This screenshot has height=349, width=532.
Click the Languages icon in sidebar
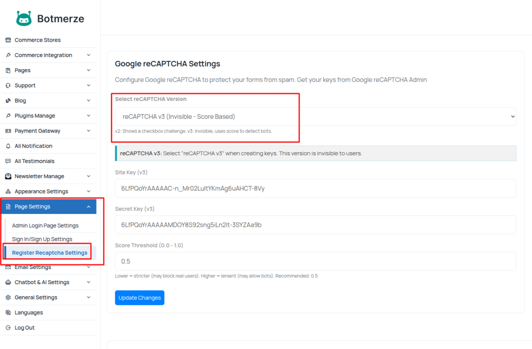8,313
